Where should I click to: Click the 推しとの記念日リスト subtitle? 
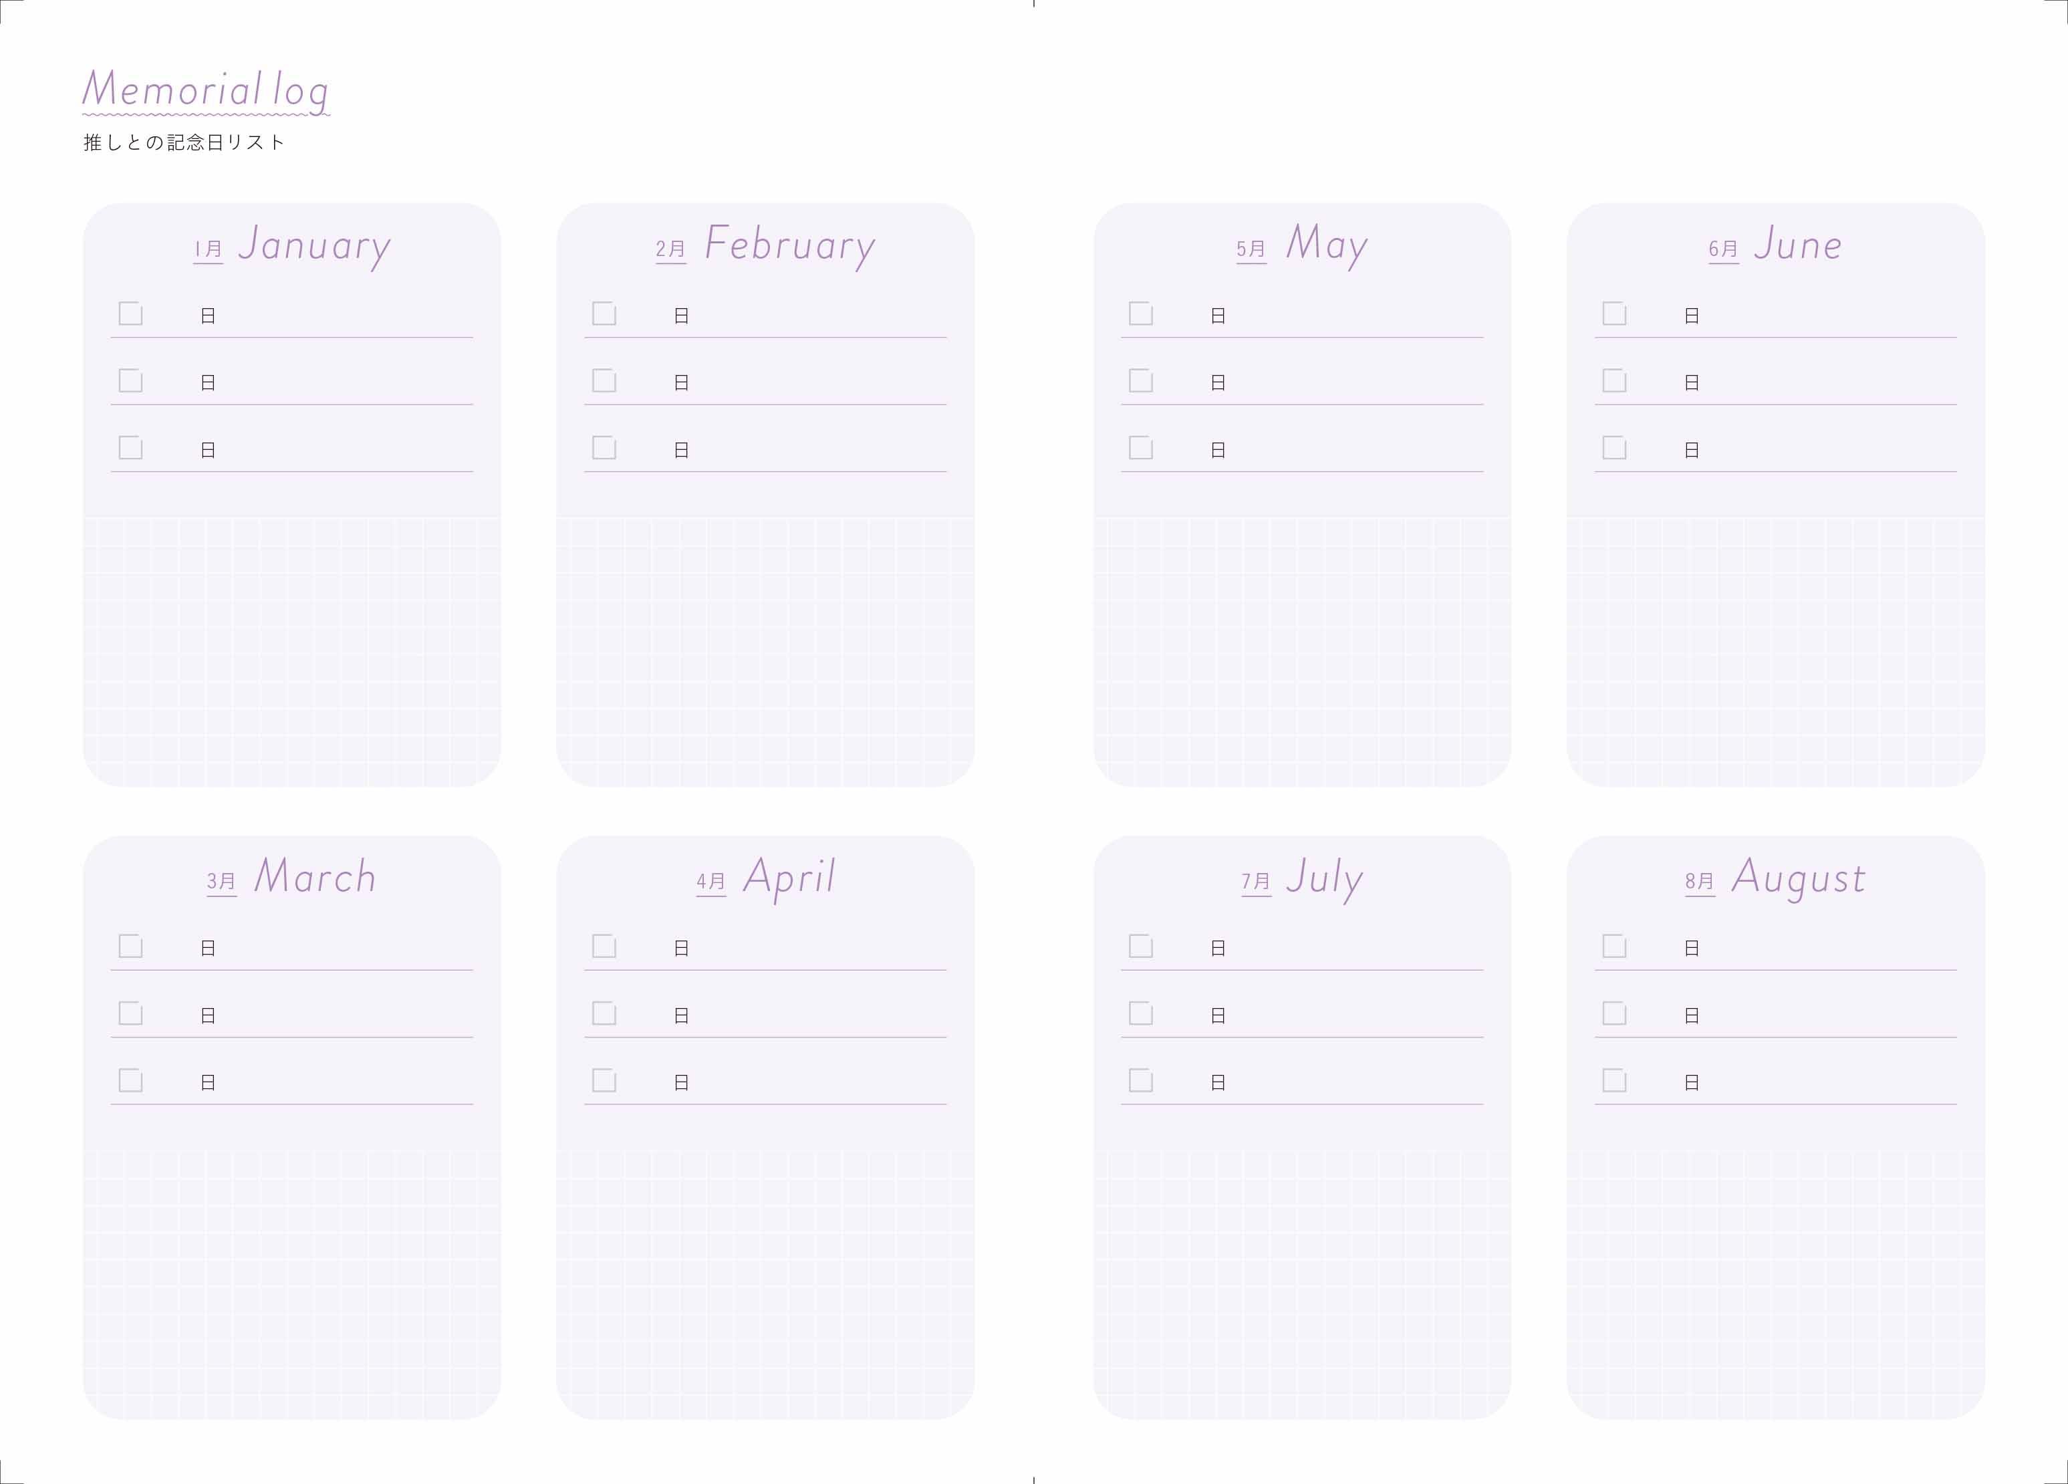coord(184,142)
